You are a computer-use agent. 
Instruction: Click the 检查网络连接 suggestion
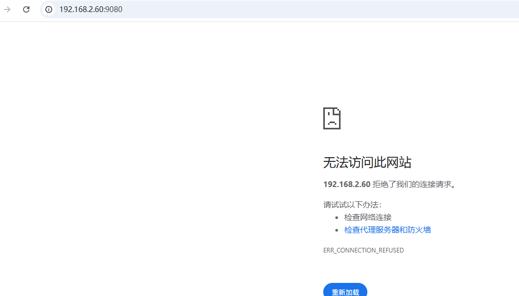367,217
